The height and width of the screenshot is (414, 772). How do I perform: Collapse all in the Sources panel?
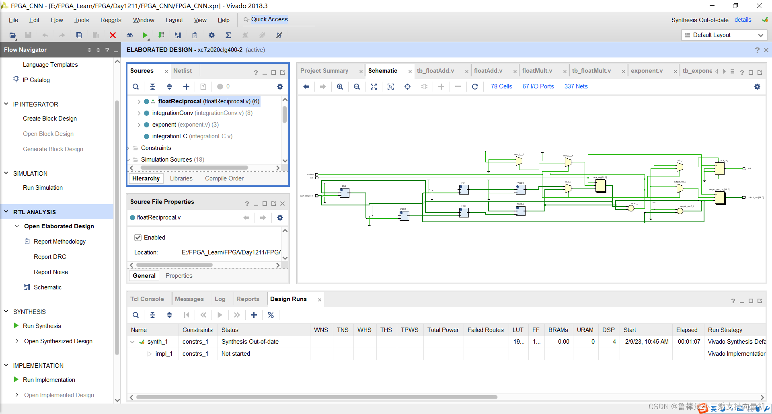[x=152, y=86]
